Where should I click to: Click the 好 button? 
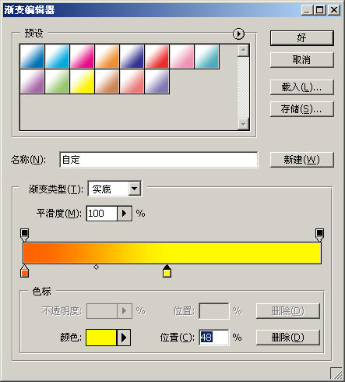(x=301, y=38)
